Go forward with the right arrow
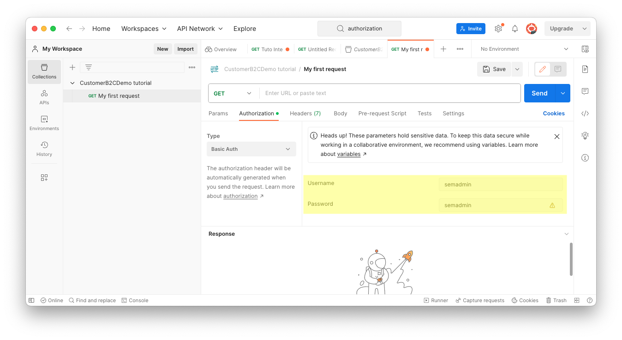Image resolution: width=622 pixels, height=340 pixels. (82, 29)
